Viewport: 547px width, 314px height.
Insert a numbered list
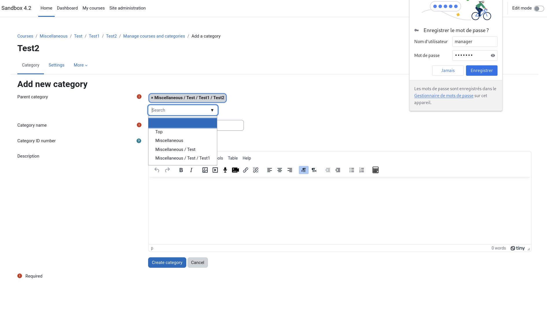coord(362,170)
